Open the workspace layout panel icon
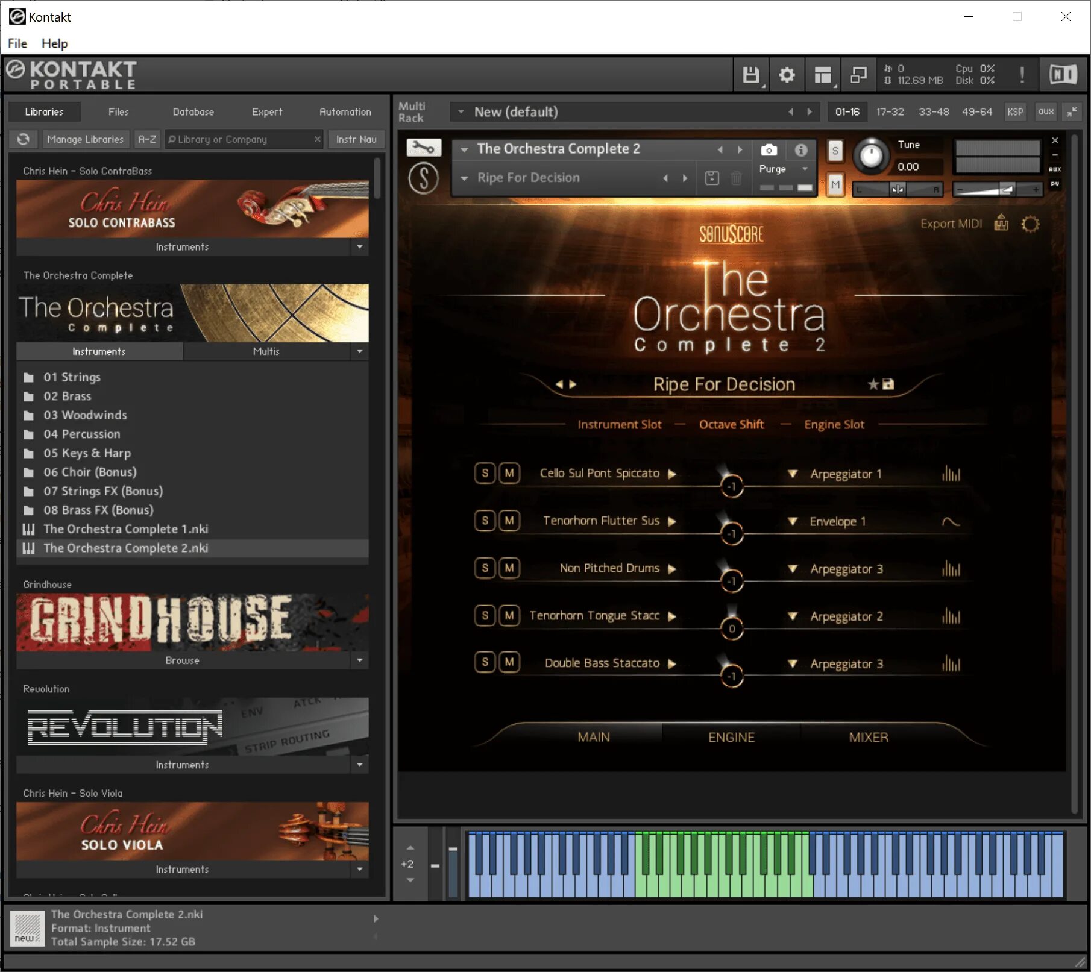 [823, 75]
